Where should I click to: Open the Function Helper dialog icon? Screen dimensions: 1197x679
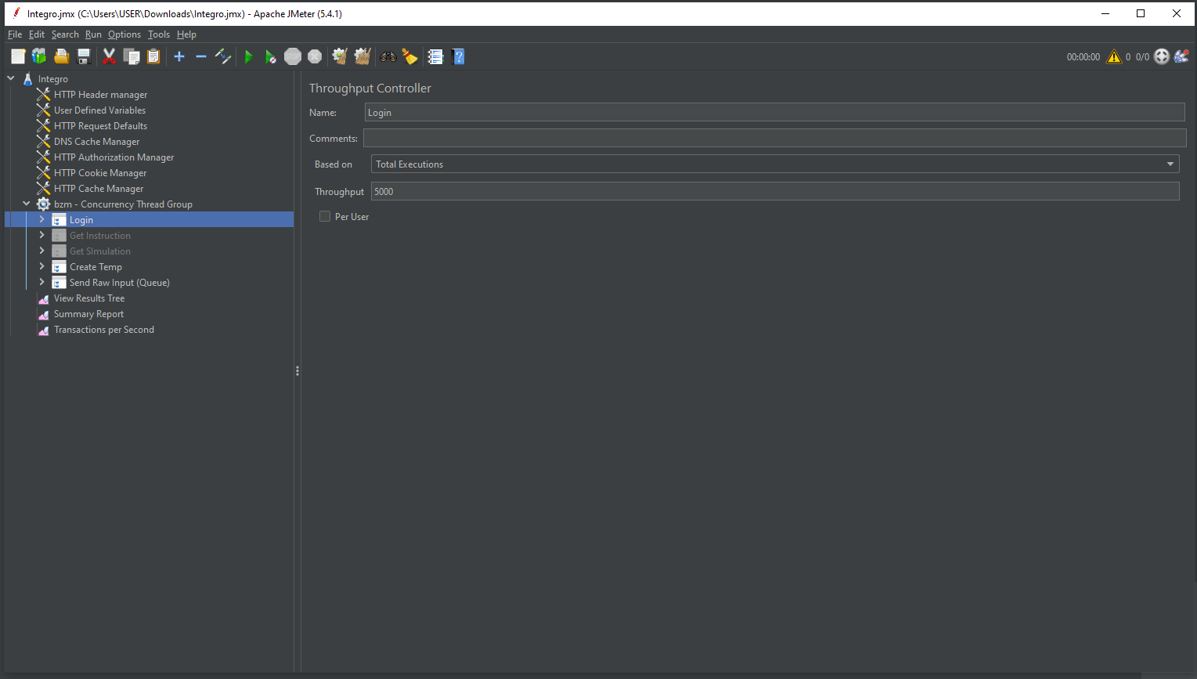tap(436, 56)
